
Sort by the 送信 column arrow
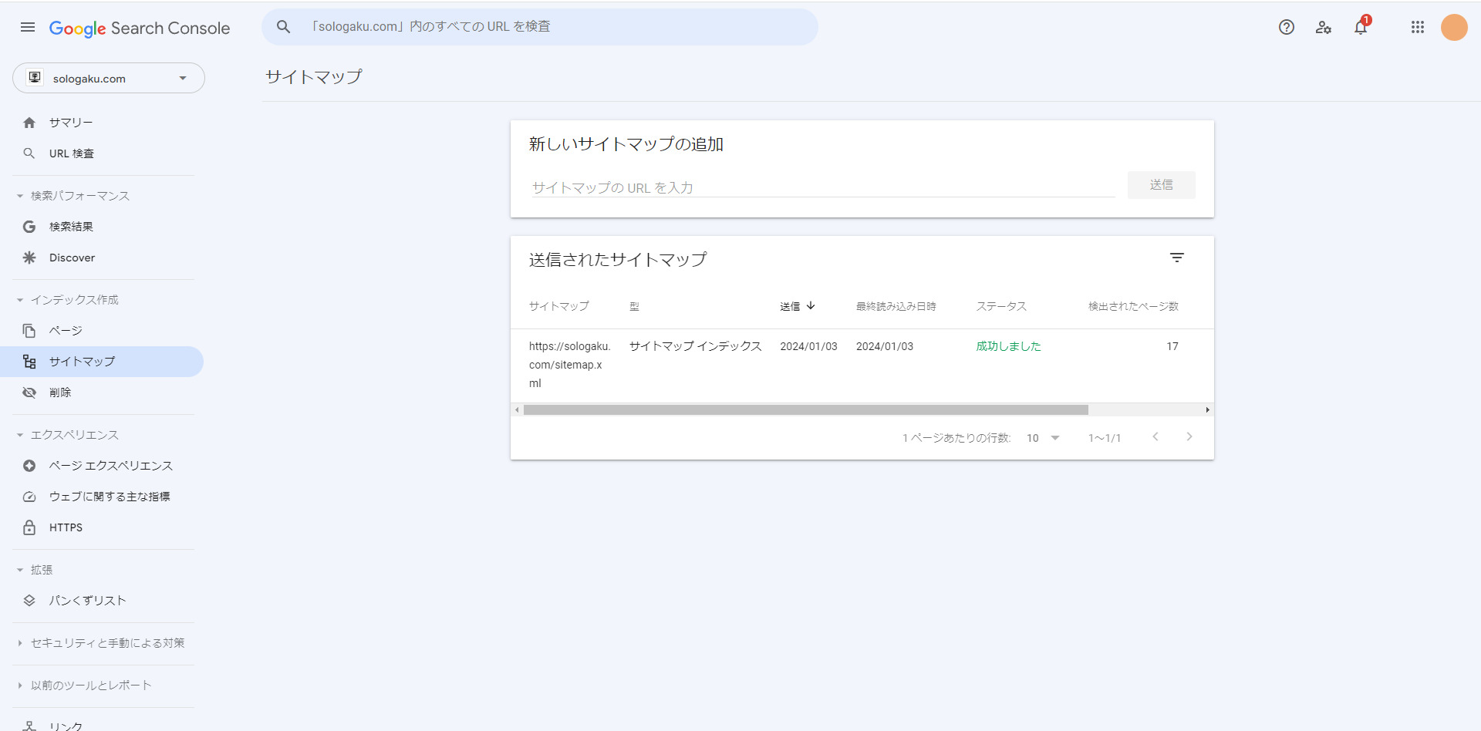811,306
